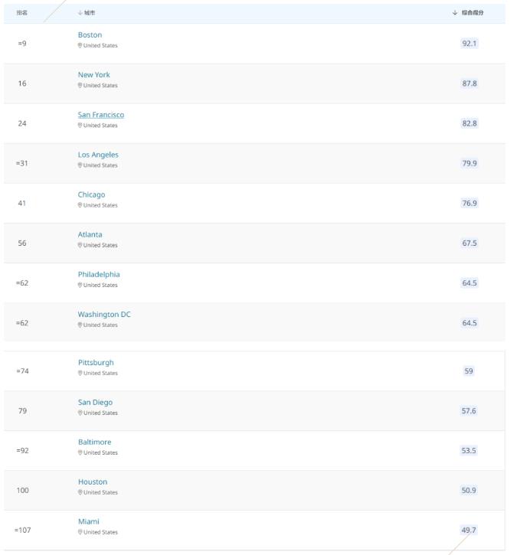Screen dimensions: 510x555
Task: Open the Boston city link
Action: (90, 35)
